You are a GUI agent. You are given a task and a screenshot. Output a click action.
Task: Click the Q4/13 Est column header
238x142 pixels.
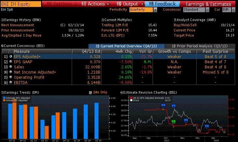click(87, 52)
